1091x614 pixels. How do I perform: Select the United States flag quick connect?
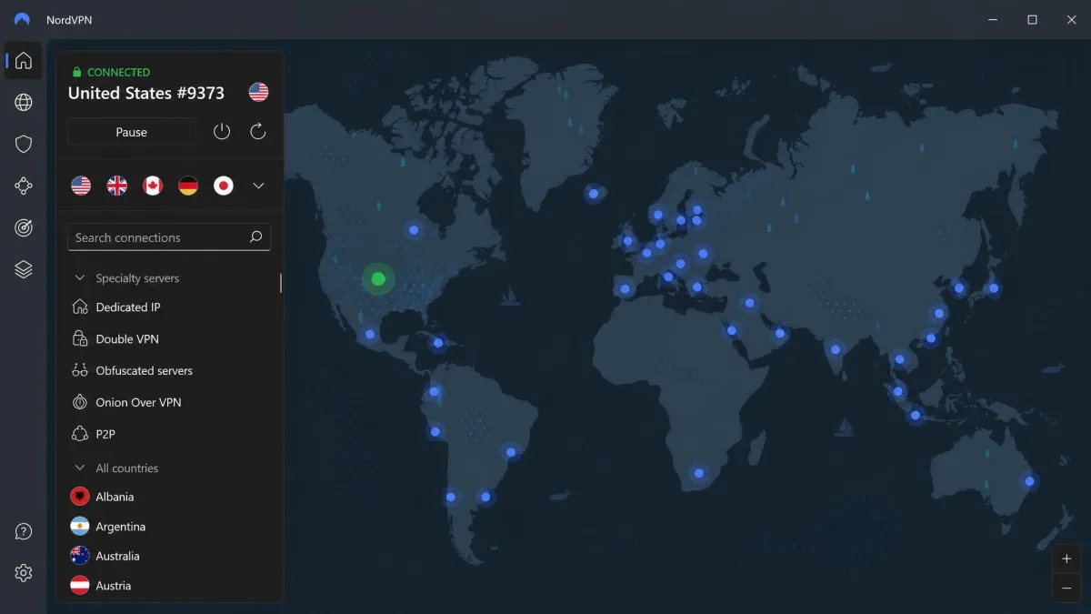[x=81, y=186]
